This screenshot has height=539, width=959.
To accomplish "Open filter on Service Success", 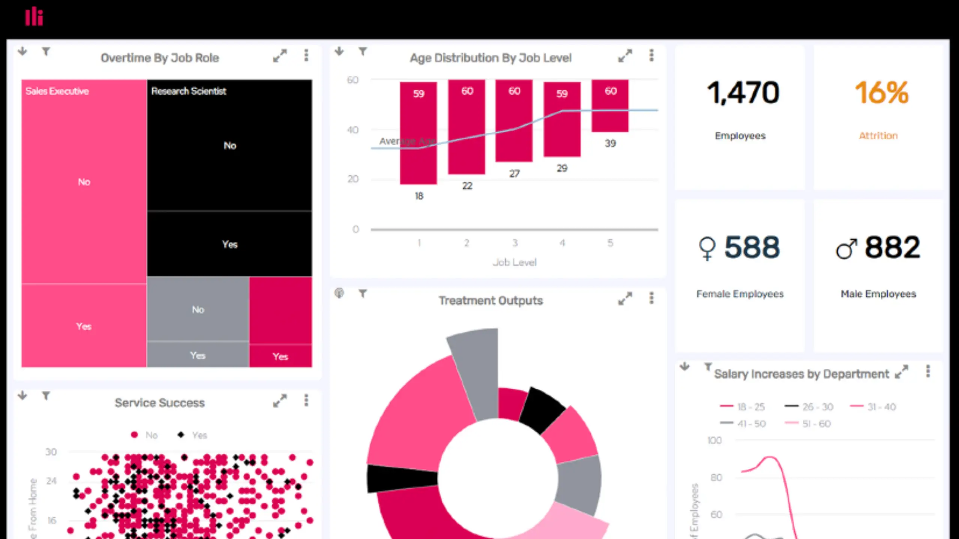I will 46,395.
